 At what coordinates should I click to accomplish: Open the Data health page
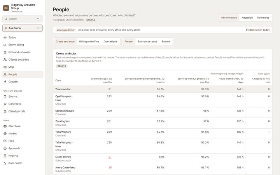[22, 163]
